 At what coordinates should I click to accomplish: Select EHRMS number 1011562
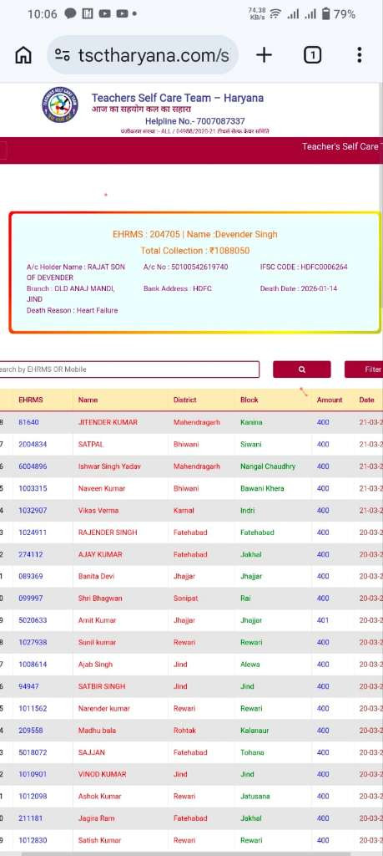[x=33, y=709]
